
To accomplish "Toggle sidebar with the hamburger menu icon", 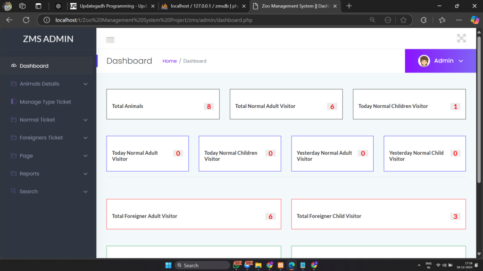I will click(110, 40).
